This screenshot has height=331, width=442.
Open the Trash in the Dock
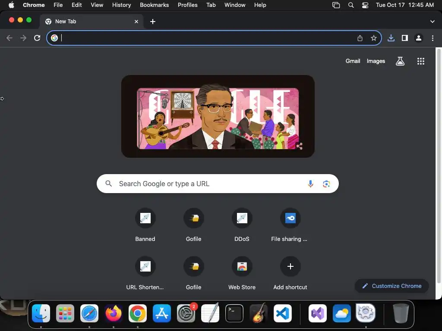coord(401,313)
